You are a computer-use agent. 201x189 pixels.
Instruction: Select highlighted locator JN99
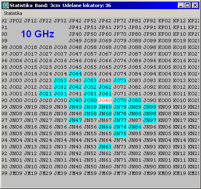(150, 107)
